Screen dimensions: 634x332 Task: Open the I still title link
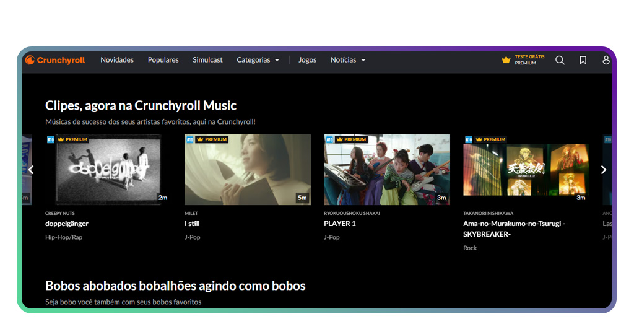[192, 224]
